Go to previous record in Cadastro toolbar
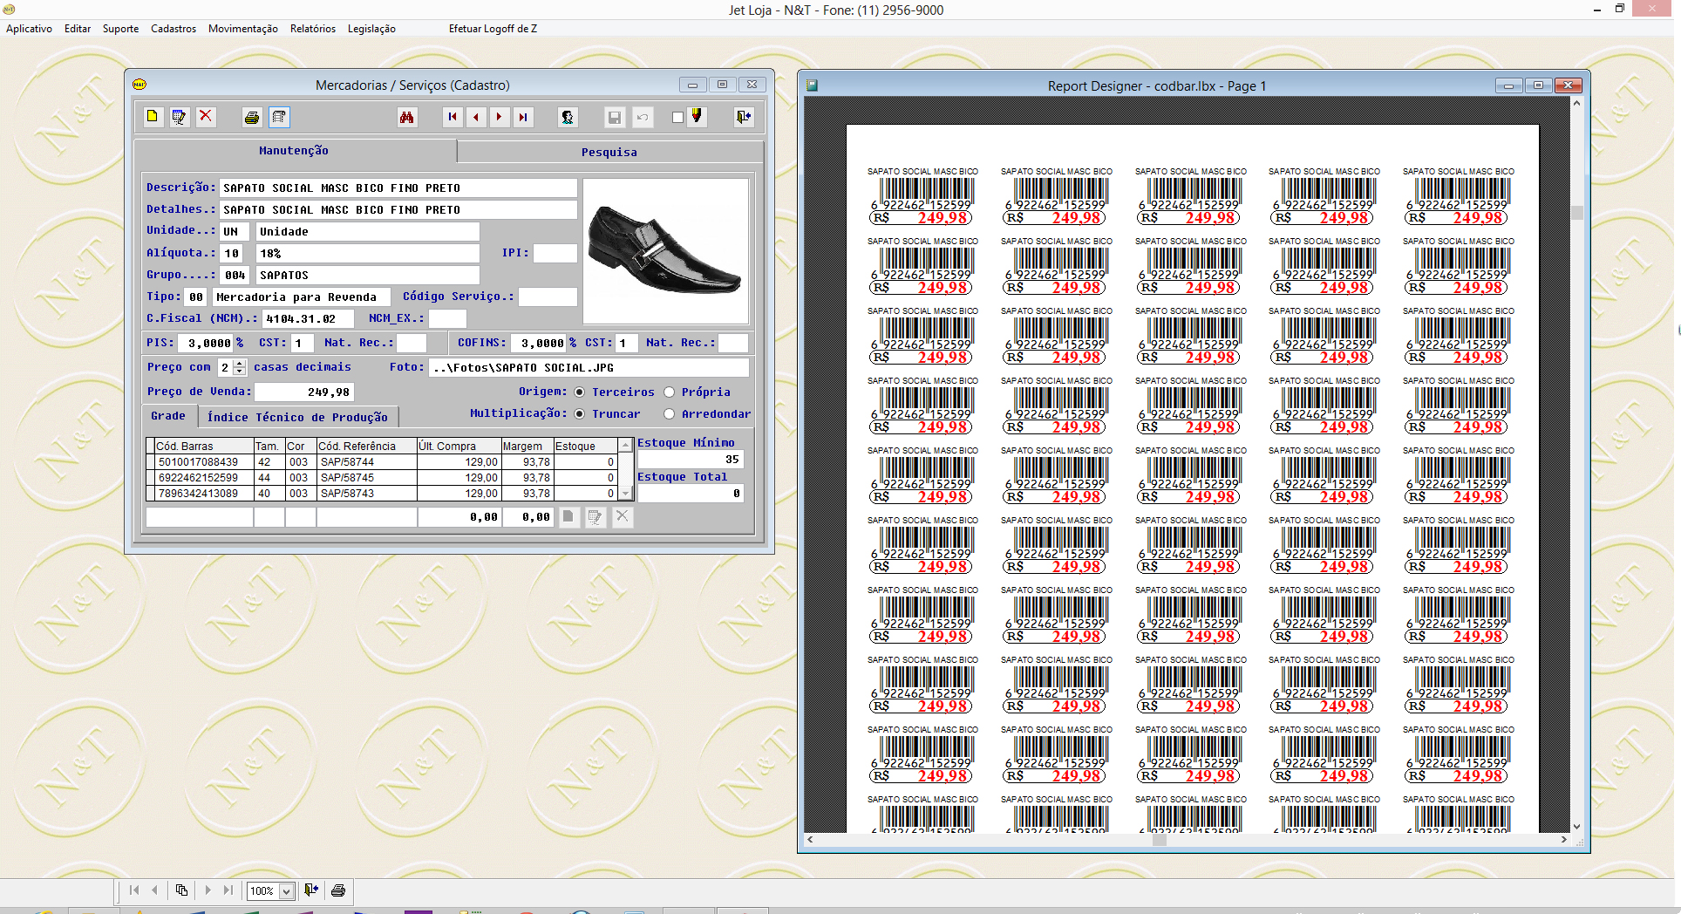The width and height of the screenshot is (1681, 914). click(476, 117)
